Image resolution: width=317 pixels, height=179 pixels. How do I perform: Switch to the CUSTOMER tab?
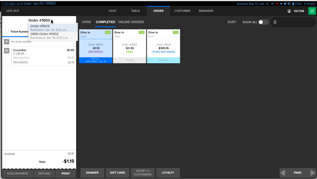point(182,11)
